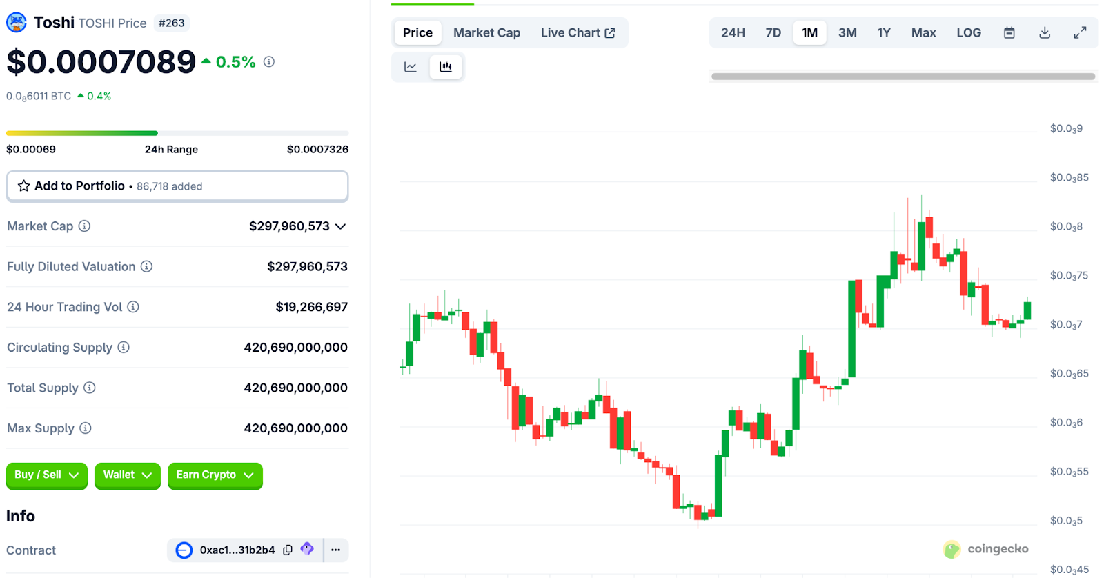The height and width of the screenshot is (578, 1104).
Task: Click the 420,690,000,000 Circulating Supply value
Action: tap(296, 347)
